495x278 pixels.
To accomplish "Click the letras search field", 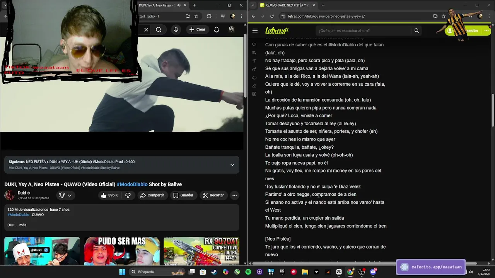I will tap(364, 31).
